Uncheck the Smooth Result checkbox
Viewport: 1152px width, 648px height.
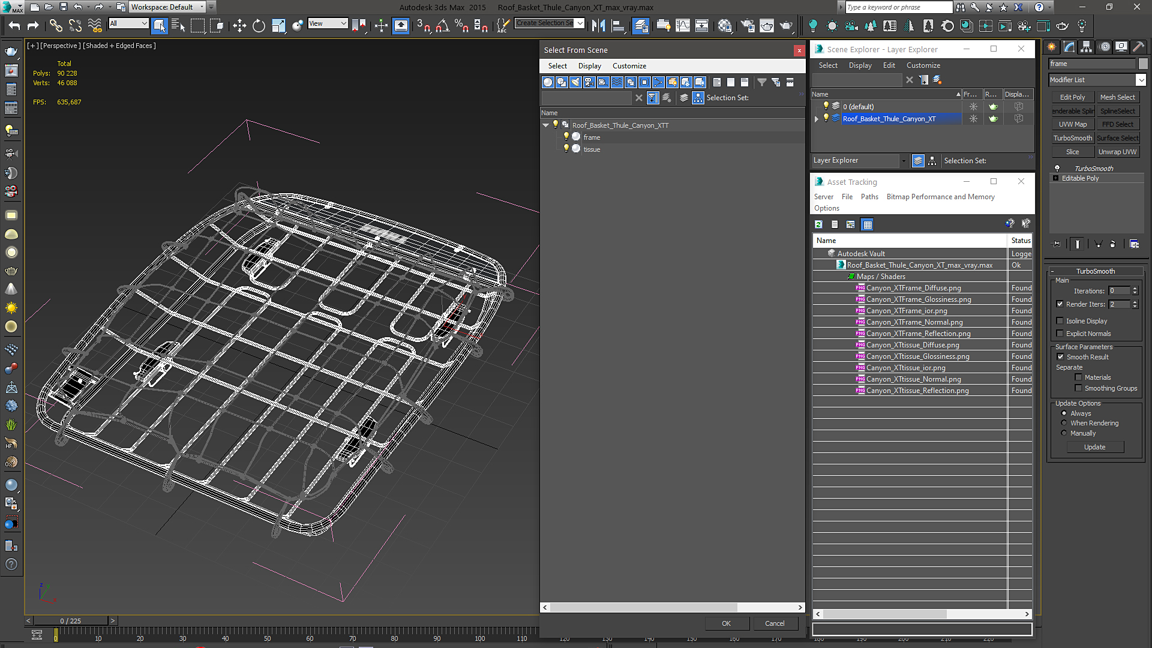1060,357
